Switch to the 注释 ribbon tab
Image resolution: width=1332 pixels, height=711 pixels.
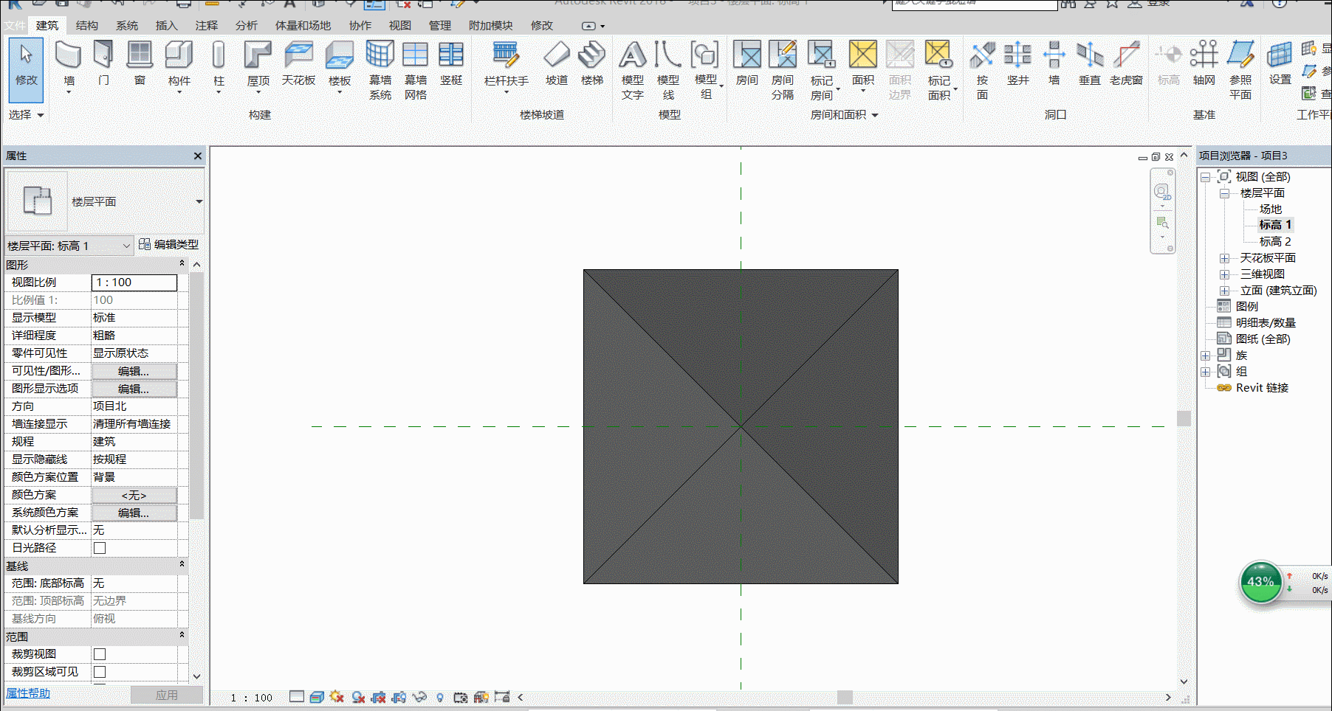[x=207, y=25]
